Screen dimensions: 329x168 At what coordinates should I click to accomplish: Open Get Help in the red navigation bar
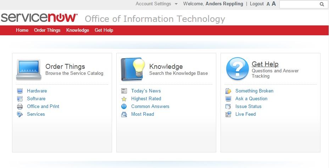104,30
